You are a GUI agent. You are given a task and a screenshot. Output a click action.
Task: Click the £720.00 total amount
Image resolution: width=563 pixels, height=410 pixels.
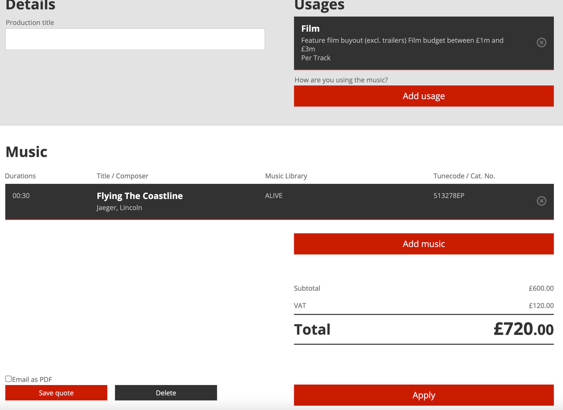click(523, 329)
